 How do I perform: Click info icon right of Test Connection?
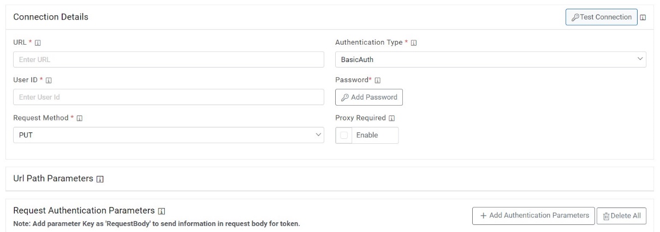click(643, 17)
